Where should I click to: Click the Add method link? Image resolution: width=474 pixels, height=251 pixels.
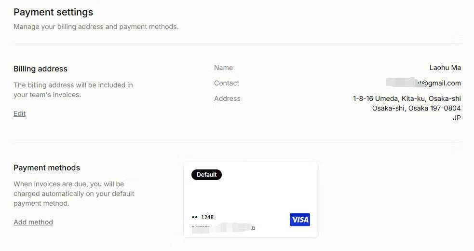click(33, 222)
